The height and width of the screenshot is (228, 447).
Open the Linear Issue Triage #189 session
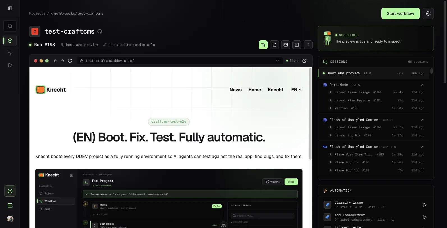click(377, 92)
